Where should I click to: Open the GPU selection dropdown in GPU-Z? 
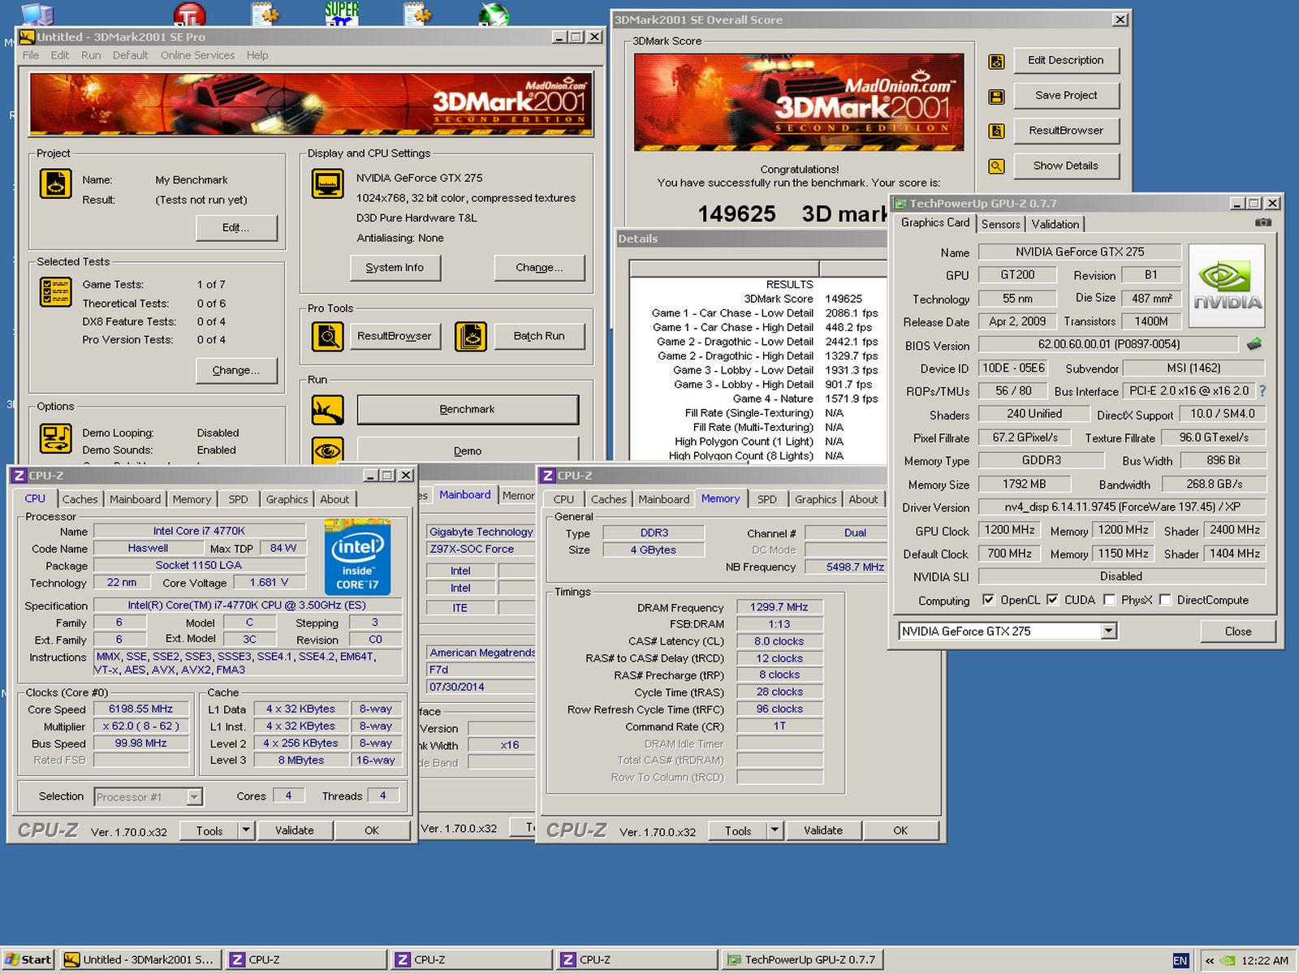[x=1109, y=631]
